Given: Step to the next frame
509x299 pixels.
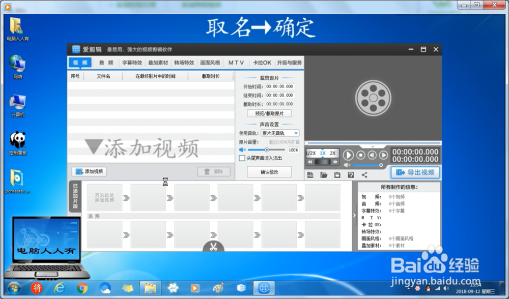Looking at the screenshot, I should pyautogui.click(x=383, y=155).
